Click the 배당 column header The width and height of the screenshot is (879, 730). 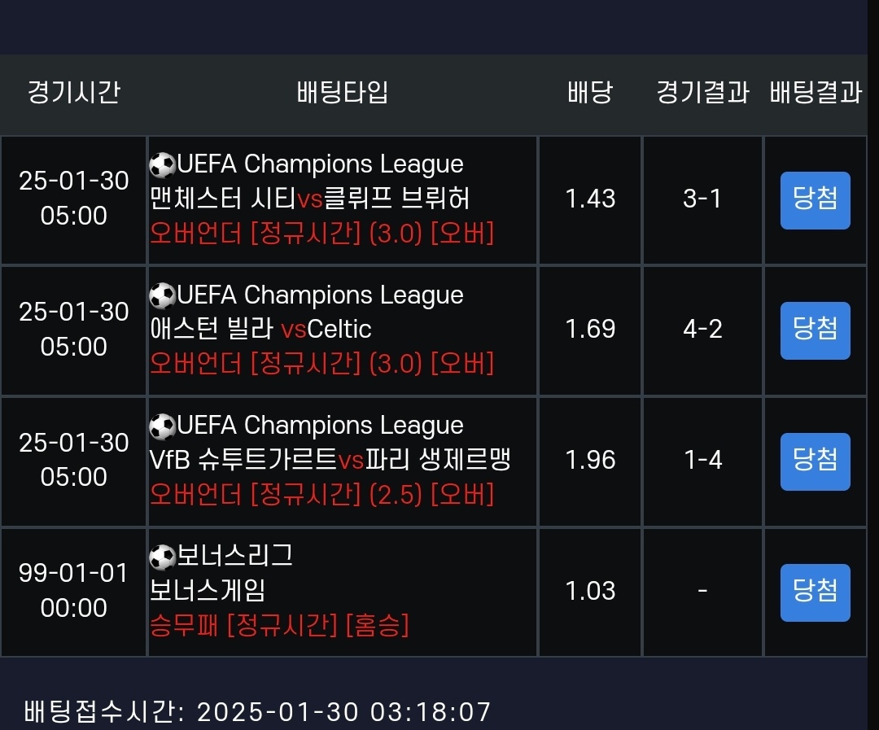point(590,93)
